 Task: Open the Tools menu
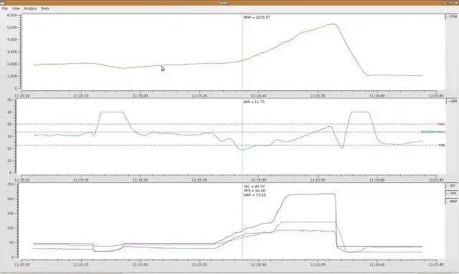(x=45, y=9)
